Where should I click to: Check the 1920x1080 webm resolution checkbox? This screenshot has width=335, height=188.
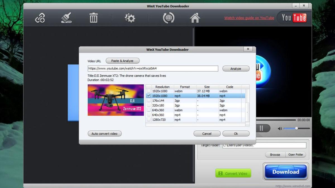click(x=149, y=91)
